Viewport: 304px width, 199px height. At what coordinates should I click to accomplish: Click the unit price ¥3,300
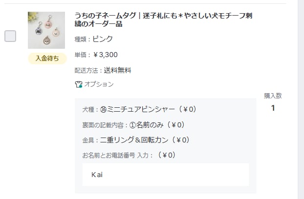pyautogui.click(x=96, y=55)
